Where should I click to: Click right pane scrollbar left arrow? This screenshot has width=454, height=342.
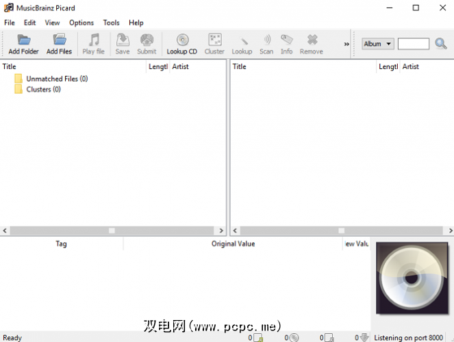pyautogui.click(x=235, y=231)
